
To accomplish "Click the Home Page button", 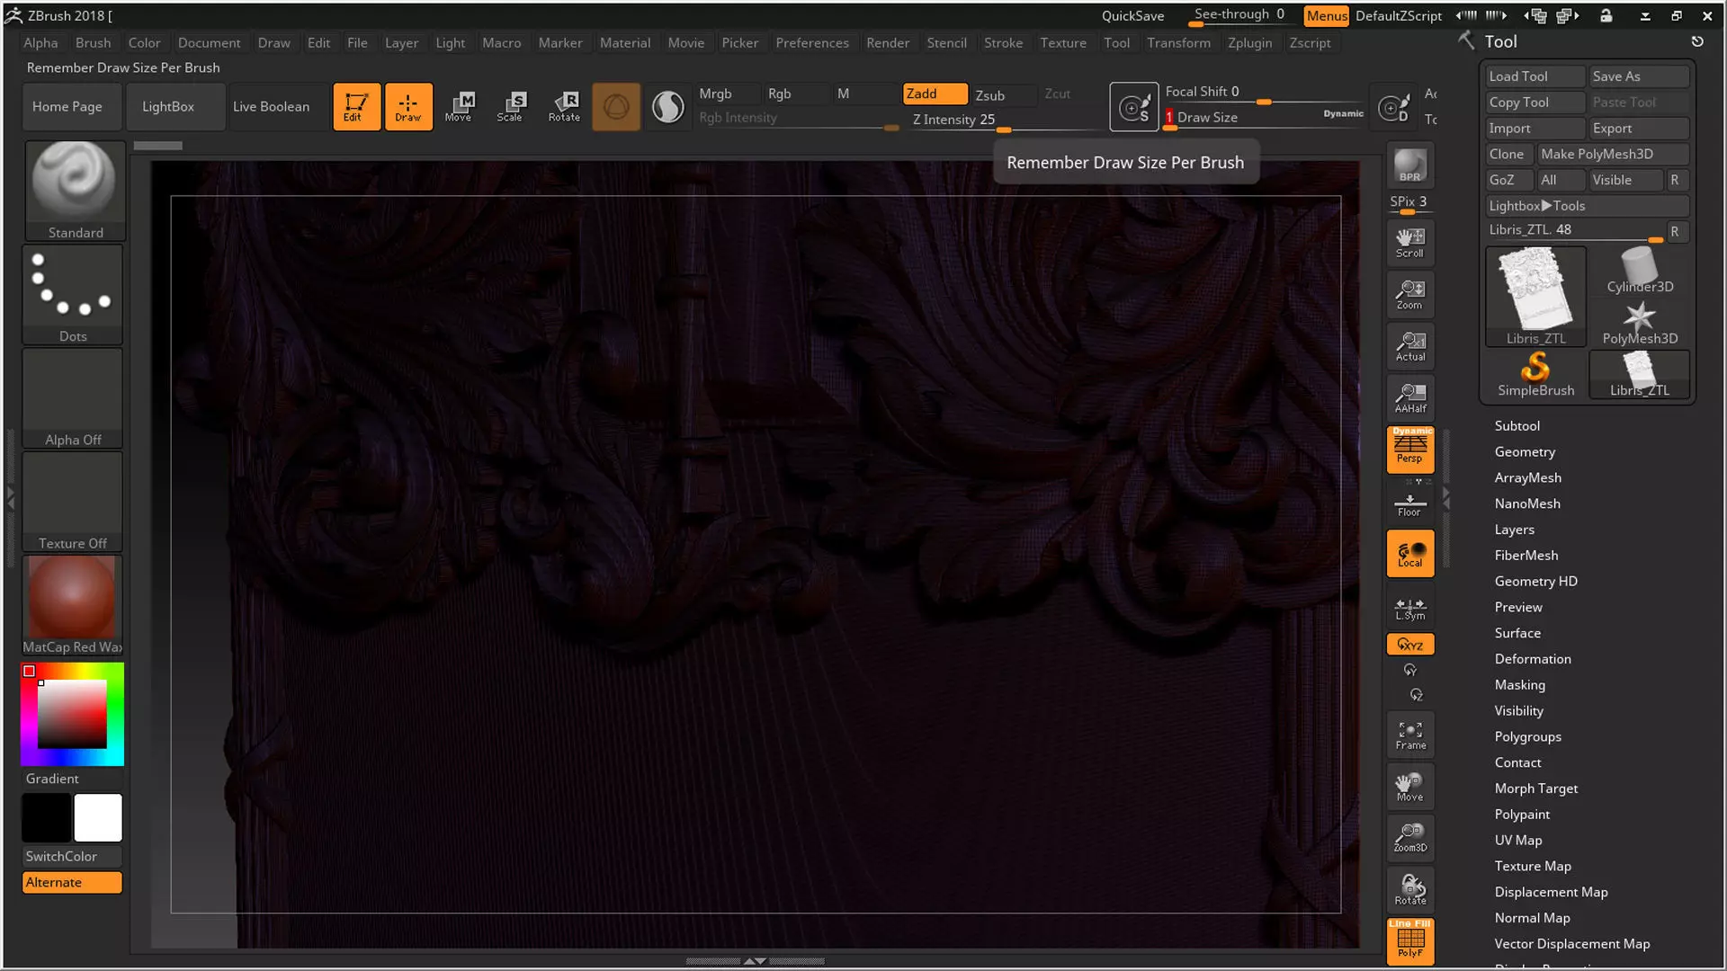I will pyautogui.click(x=72, y=106).
